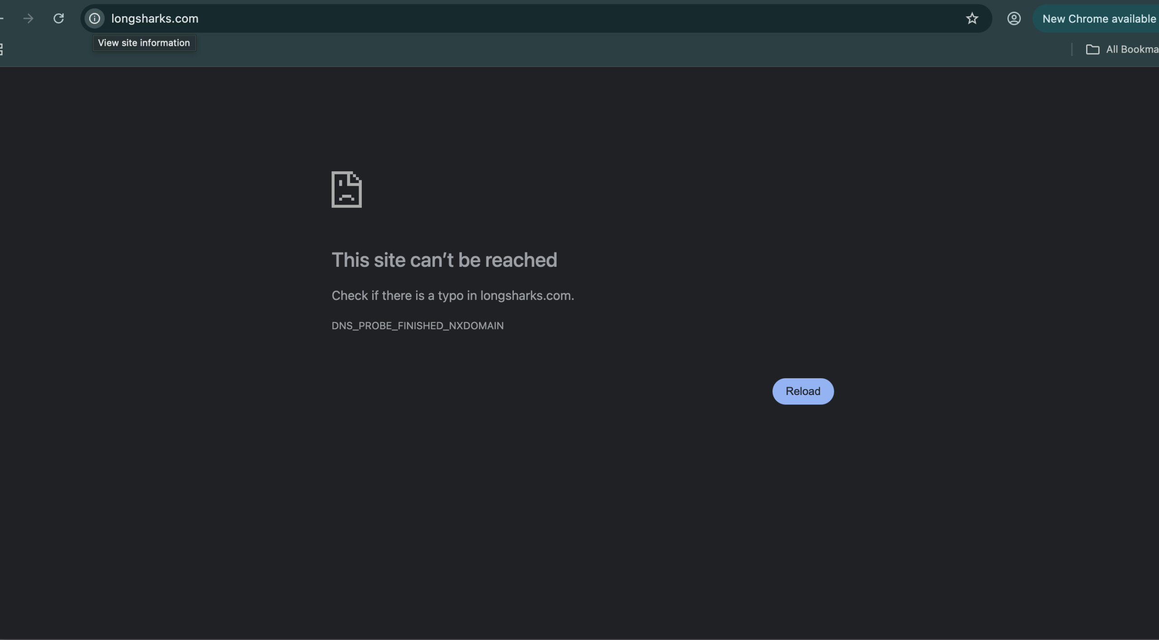
Task: Click 'longsharks.com' in the error message
Action: click(x=526, y=296)
